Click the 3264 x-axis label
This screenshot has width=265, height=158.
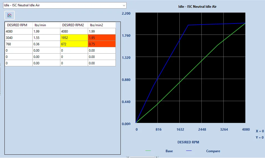pyautogui.click(x=224, y=130)
